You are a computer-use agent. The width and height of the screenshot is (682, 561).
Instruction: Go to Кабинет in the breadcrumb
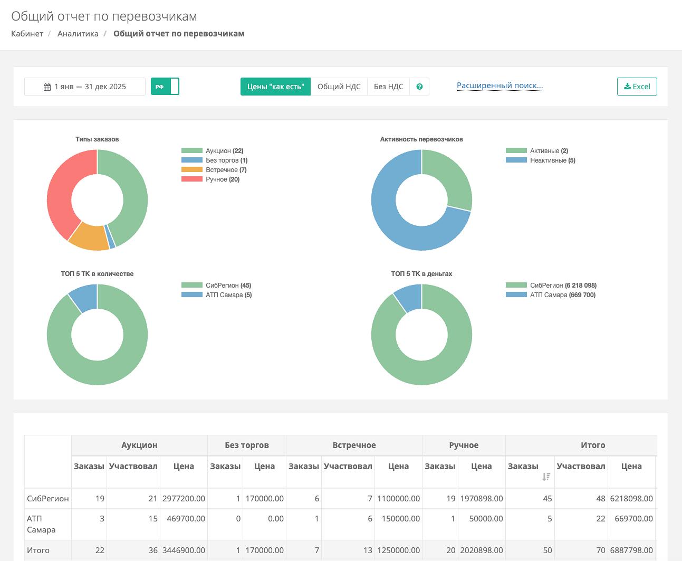27,34
